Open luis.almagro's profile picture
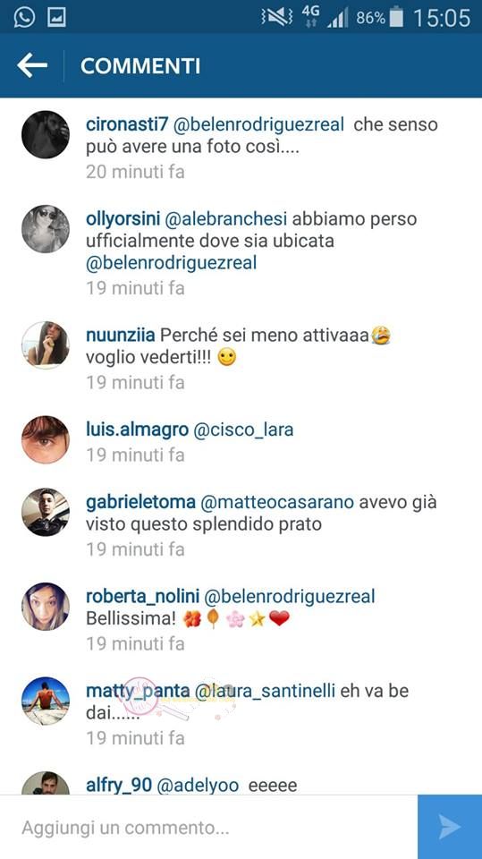Image resolution: width=482 pixels, height=859 pixels. 46,439
